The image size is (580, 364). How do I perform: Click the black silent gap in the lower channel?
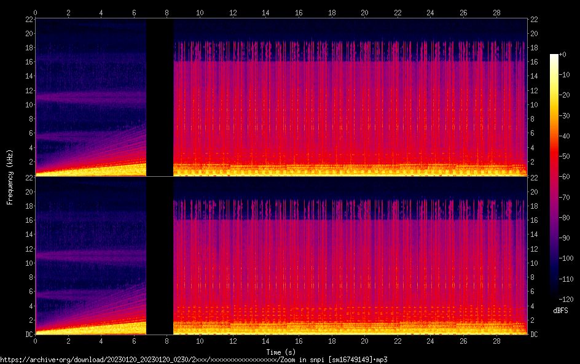tap(160, 255)
